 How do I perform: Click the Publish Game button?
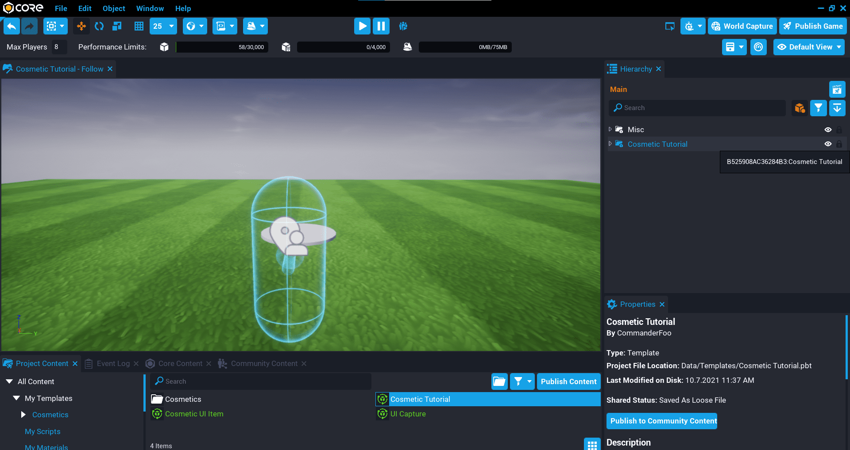pyautogui.click(x=813, y=26)
